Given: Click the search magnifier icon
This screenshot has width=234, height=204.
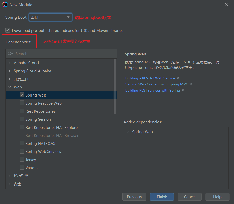Looking at the screenshot, I should pyautogui.click(x=10, y=54).
